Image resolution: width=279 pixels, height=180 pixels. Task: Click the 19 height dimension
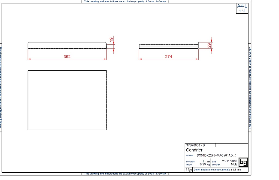(x=111, y=39)
